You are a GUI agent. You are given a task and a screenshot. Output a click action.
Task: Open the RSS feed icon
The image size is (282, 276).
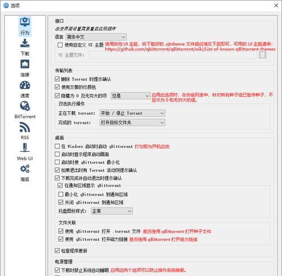(25, 127)
